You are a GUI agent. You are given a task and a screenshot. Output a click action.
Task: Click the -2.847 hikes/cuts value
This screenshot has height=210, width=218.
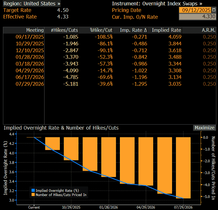[71, 50]
